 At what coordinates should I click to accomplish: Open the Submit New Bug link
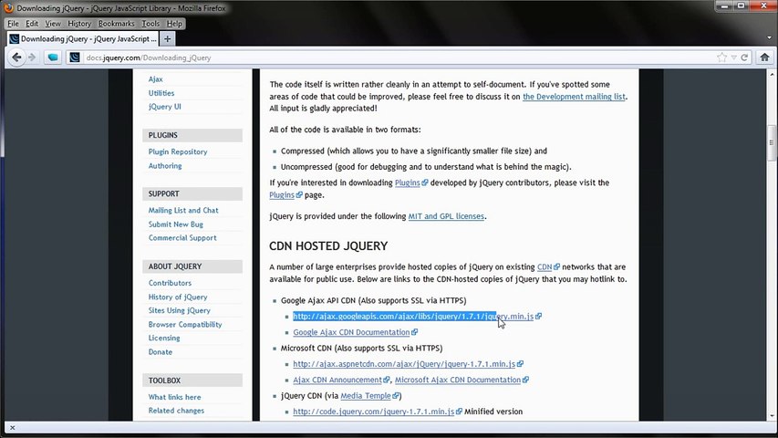click(x=176, y=224)
